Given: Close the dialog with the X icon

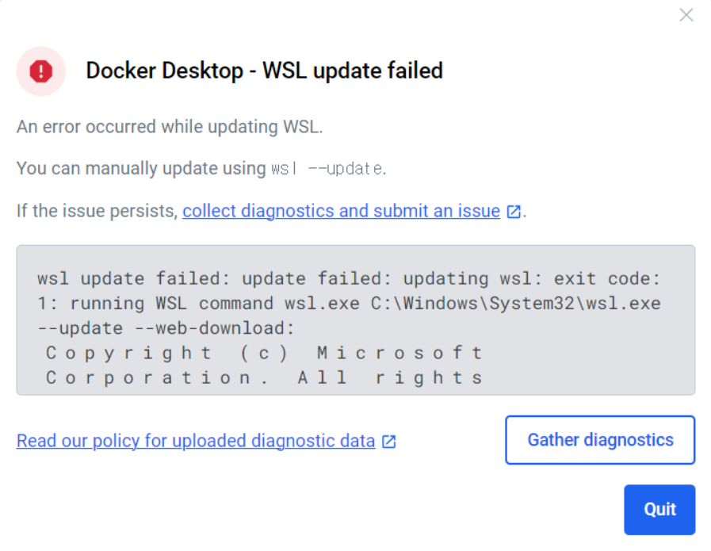Looking at the screenshot, I should [x=686, y=15].
